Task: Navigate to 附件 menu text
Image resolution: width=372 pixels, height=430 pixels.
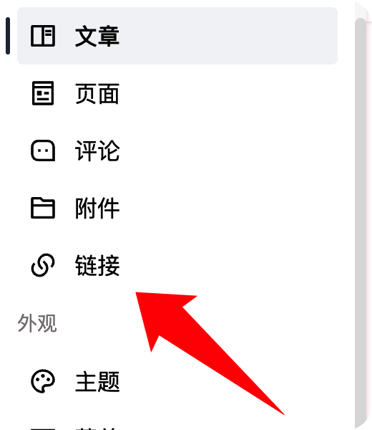Action: coord(97,208)
